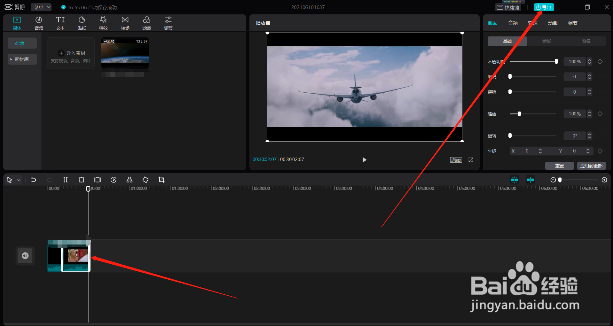
Task: Delete the selected clip
Action: (82, 180)
